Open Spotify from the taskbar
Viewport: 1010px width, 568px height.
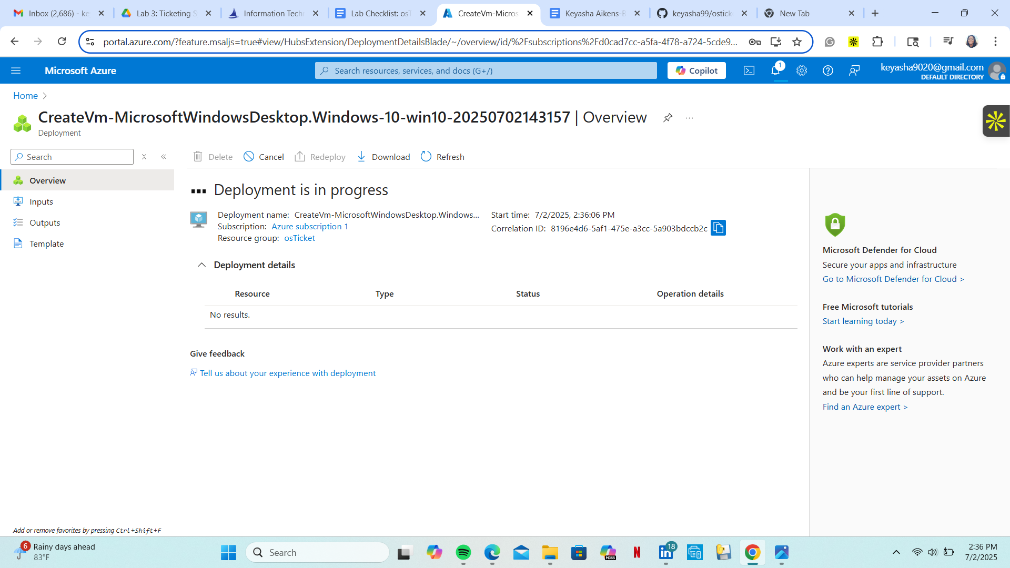pos(463,552)
